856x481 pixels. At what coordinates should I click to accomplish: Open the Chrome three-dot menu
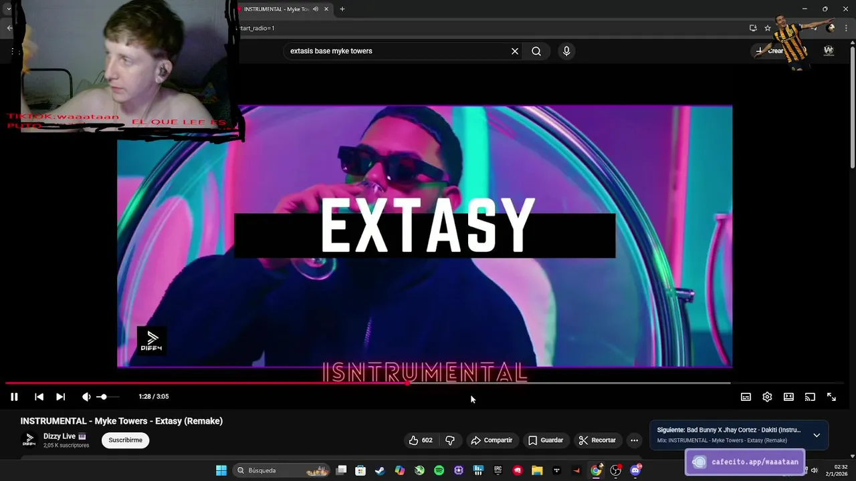click(846, 28)
